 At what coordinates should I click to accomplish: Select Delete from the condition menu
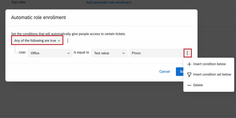coord(198,85)
